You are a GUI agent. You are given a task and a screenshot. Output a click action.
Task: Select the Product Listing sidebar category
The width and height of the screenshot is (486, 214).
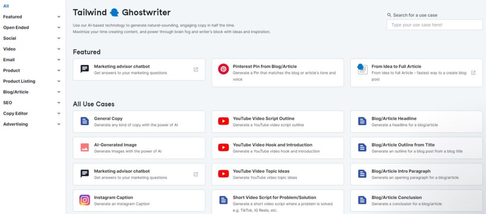[x=19, y=81]
